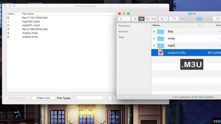Click the Add Directory button
Image resolution: width=221 pixels, height=124 pixels.
(x=17, y=98)
